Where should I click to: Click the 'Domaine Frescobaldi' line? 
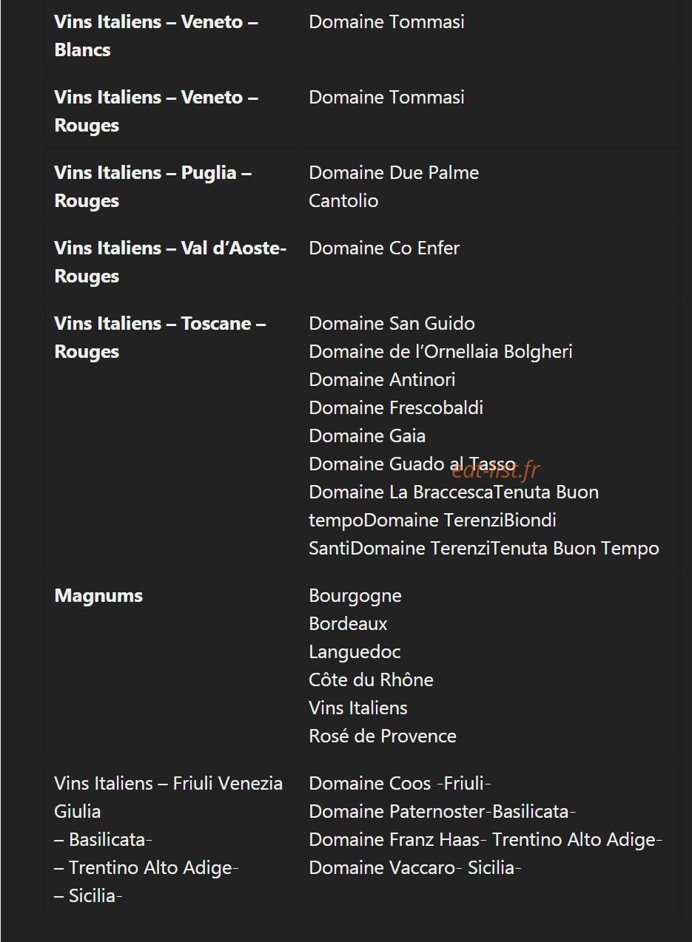click(x=396, y=408)
